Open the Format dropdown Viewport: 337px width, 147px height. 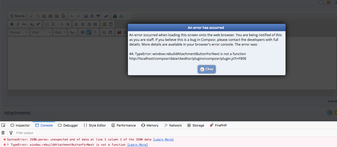pos(19,32)
